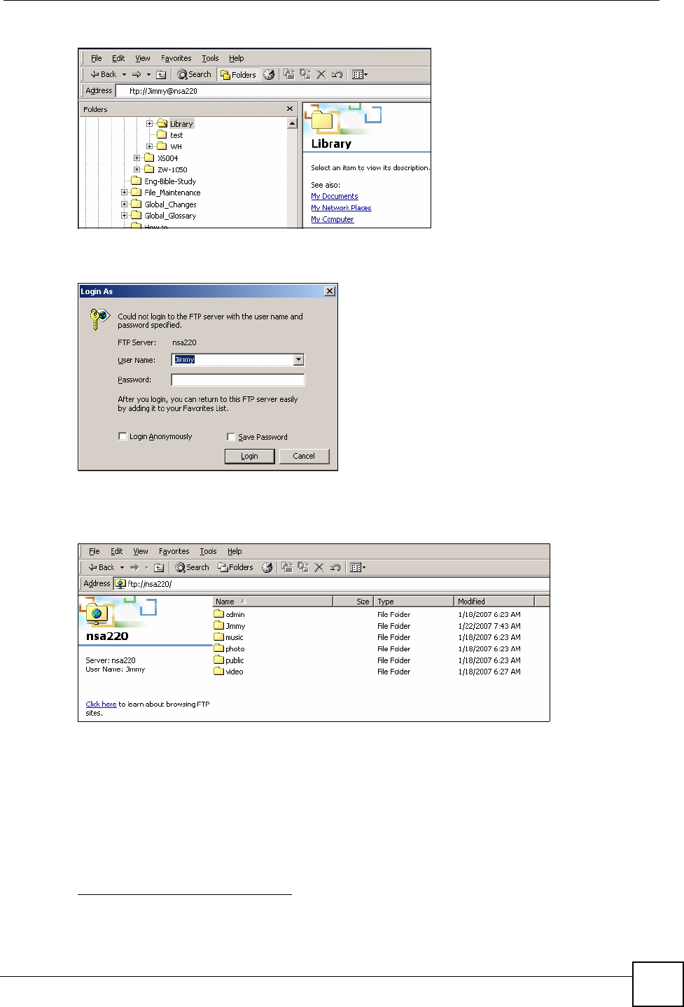Sort by Name column header
The height and width of the screenshot is (1007, 684).
[x=272, y=602]
